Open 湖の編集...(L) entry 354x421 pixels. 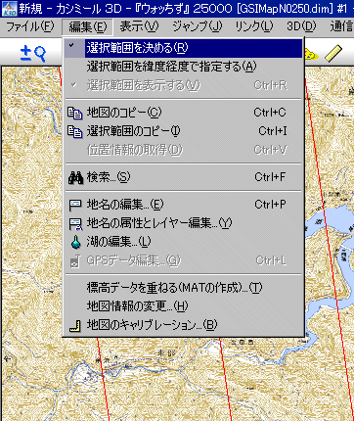[x=184, y=242]
